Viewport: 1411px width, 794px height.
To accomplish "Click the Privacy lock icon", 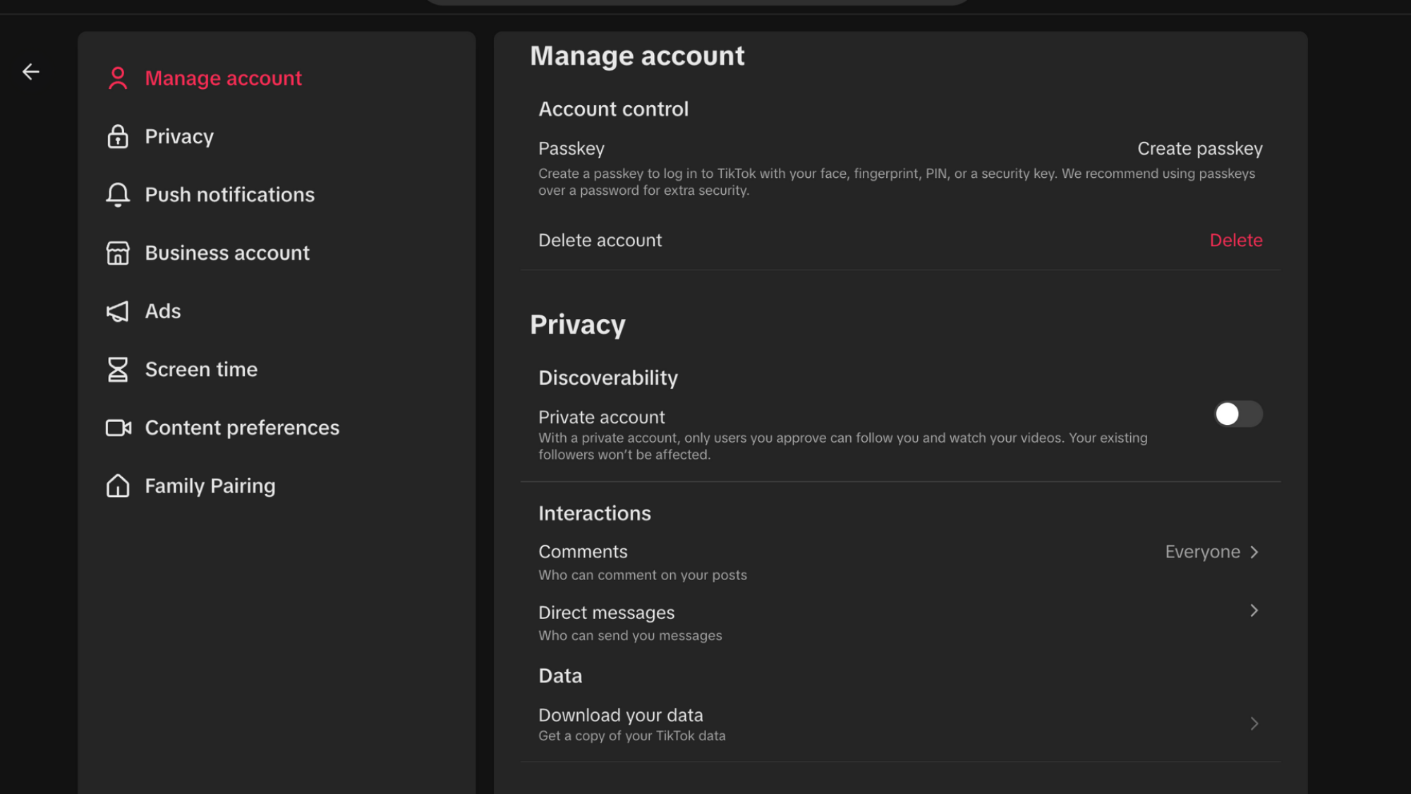I will coord(118,136).
